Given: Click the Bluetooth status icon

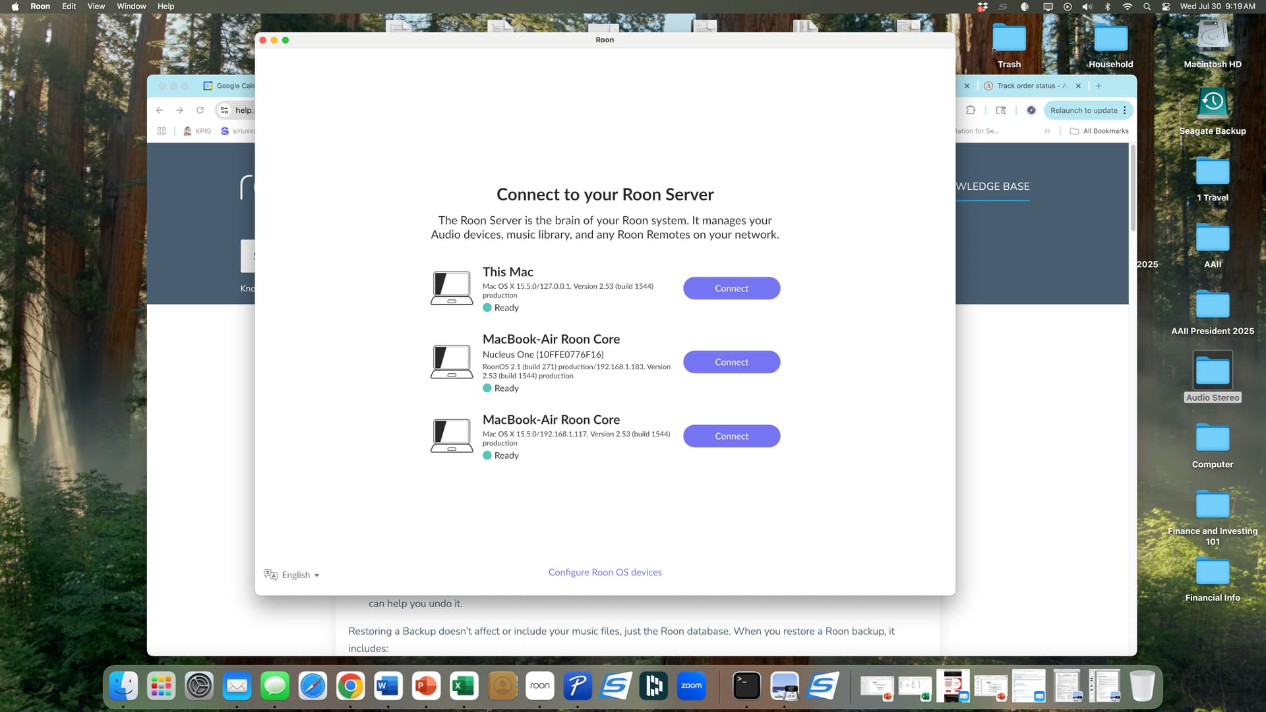Looking at the screenshot, I should [x=1108, y=6].
